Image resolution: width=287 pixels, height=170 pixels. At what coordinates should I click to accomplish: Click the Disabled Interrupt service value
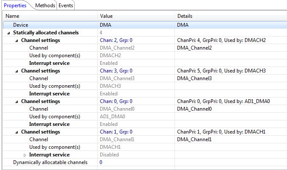pyautogui.click(x=109, y=155)
